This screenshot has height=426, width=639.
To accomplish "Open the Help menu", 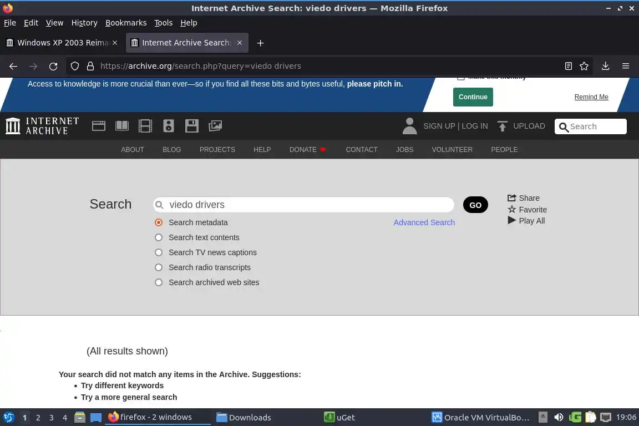I will (x=189, y=23).
